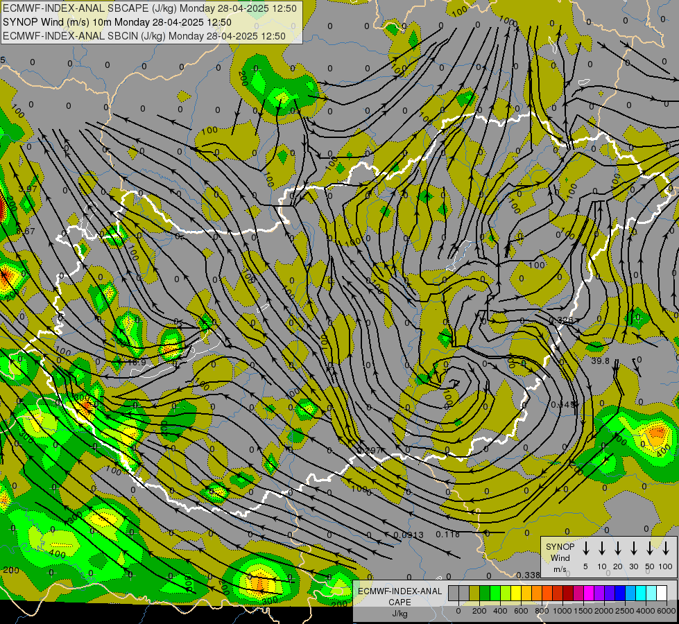The height and width of the screenshot is (624, 679).
Task: Select the dark green CAPE legend swatch
Action: click(485, 593)
